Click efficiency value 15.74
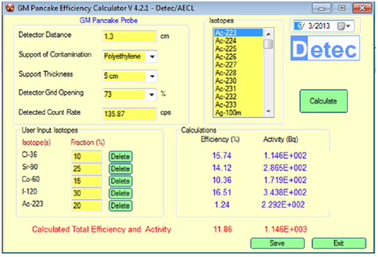The image size is (378, 257). tap(222, 156)
